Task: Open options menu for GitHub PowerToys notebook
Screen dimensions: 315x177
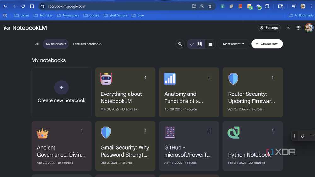Action: 209,131
